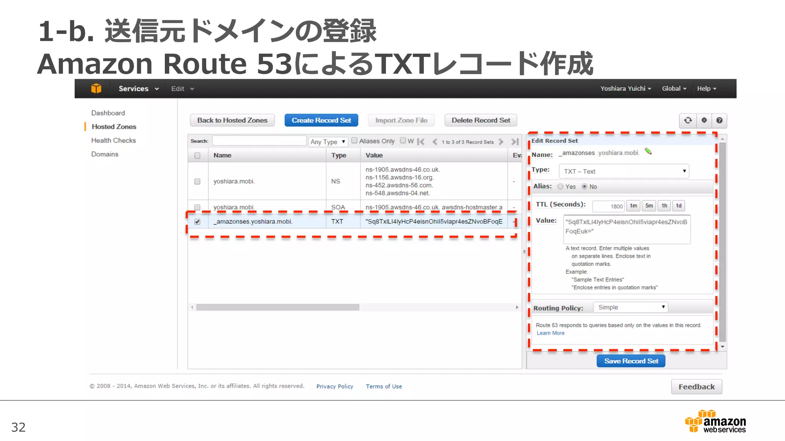Select the Alias No radio button
Screen dimensions: 785x441
point(585,186)
